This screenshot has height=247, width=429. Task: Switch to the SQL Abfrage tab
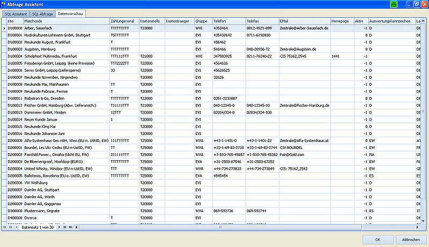point(42,14)
